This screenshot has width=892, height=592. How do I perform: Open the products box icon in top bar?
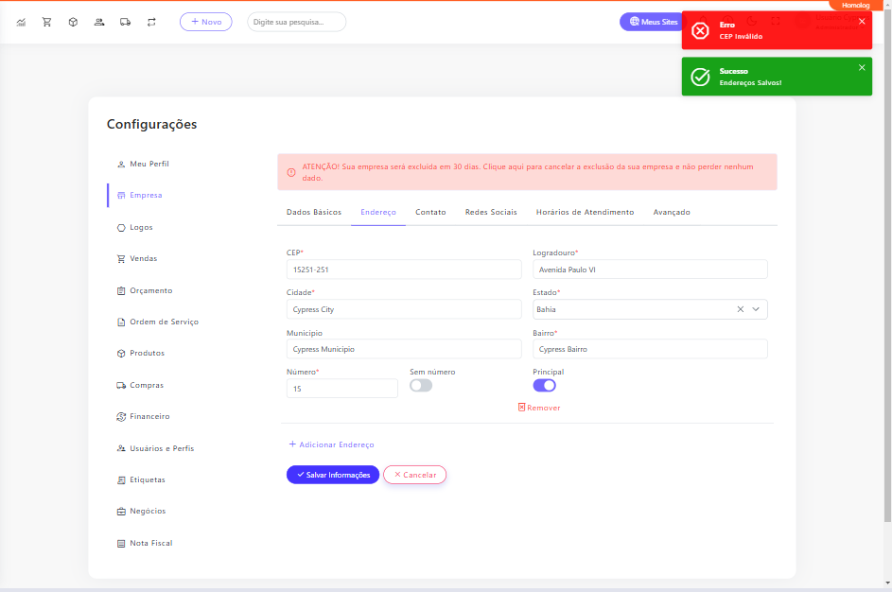point(73,22)
